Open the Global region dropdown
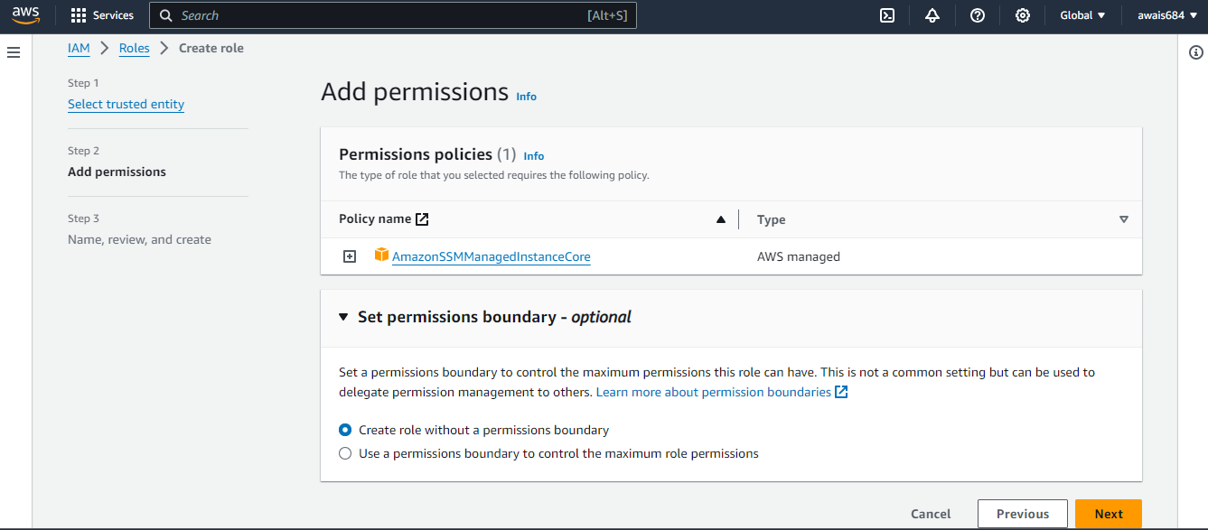This screenshot has width=1208, height=530. pos(1082,15)
